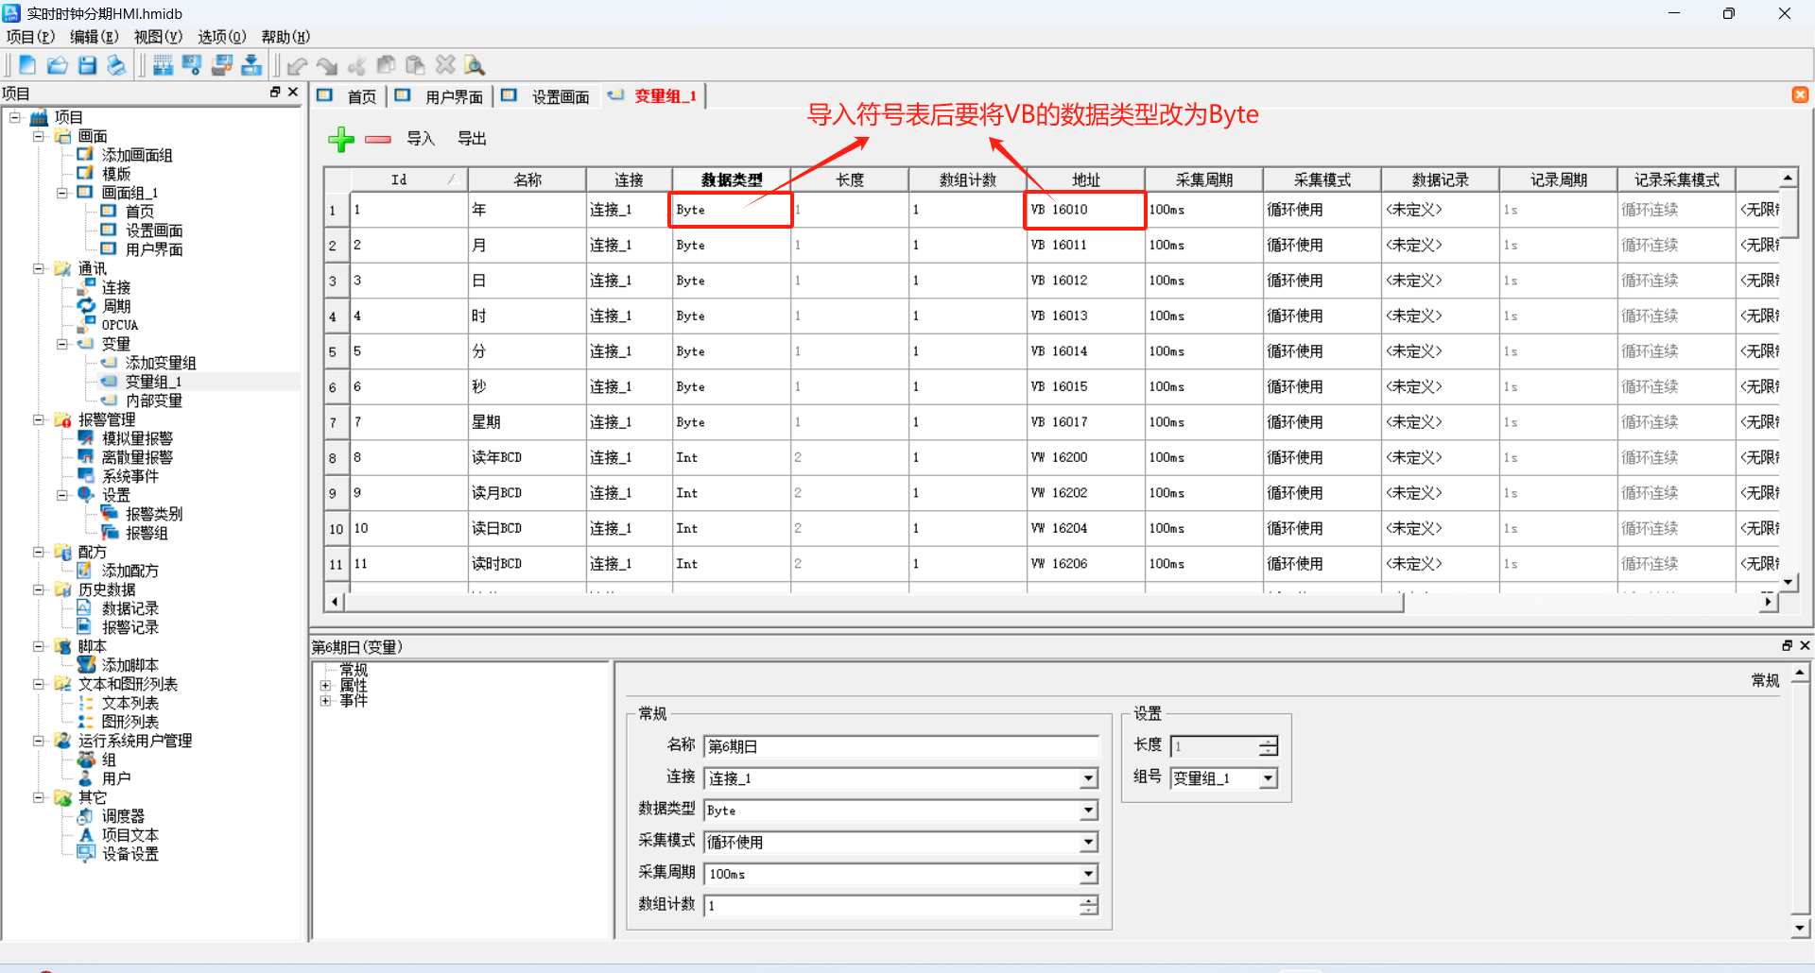Start simulation with the monitor play icon

pos(192,65)
